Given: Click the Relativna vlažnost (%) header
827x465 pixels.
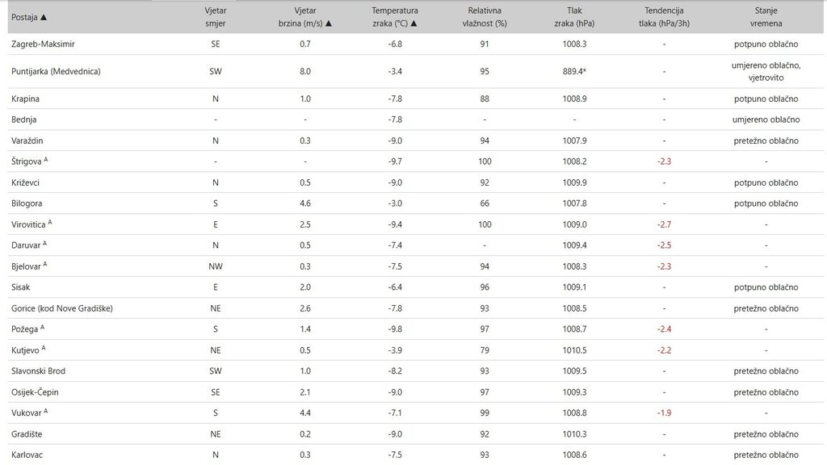Looking at the screenshot, I should point(485,17).
